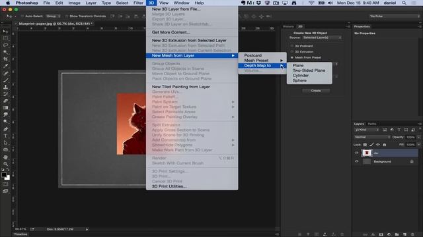Open Source Selected Layer(s) dropdown
This screenshot has width=423, height=237.
pyautogui.click(x=322, y=38)
